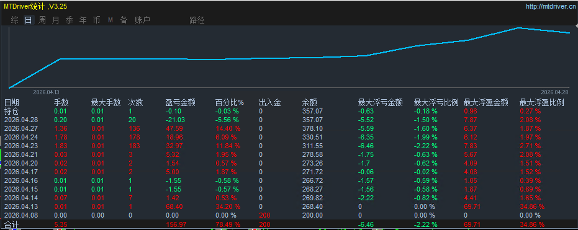This screenshot has height=230, width=578.
Task: Switch to the 路径 path tab
Action: pyautogui.click(x=197, y=20)
